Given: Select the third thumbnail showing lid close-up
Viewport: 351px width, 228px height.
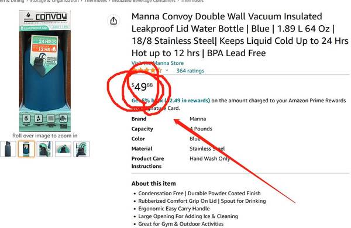Looking at the screenshot, I should tap(45, 149).
